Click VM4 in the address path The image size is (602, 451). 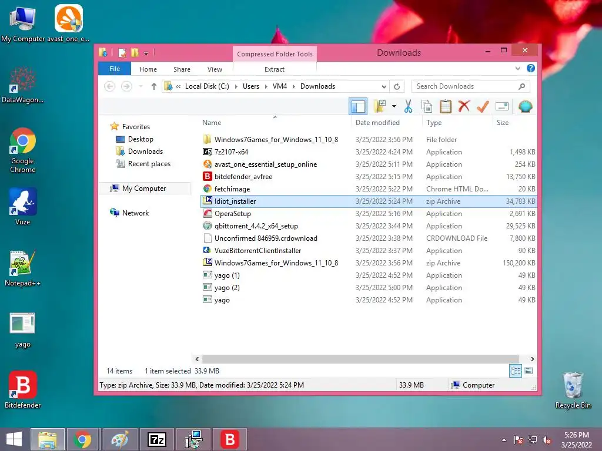pos(279,86)
